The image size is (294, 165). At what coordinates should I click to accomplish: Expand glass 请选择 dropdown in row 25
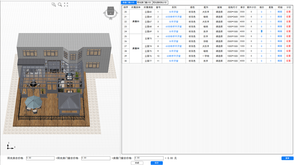coord(219,36)
